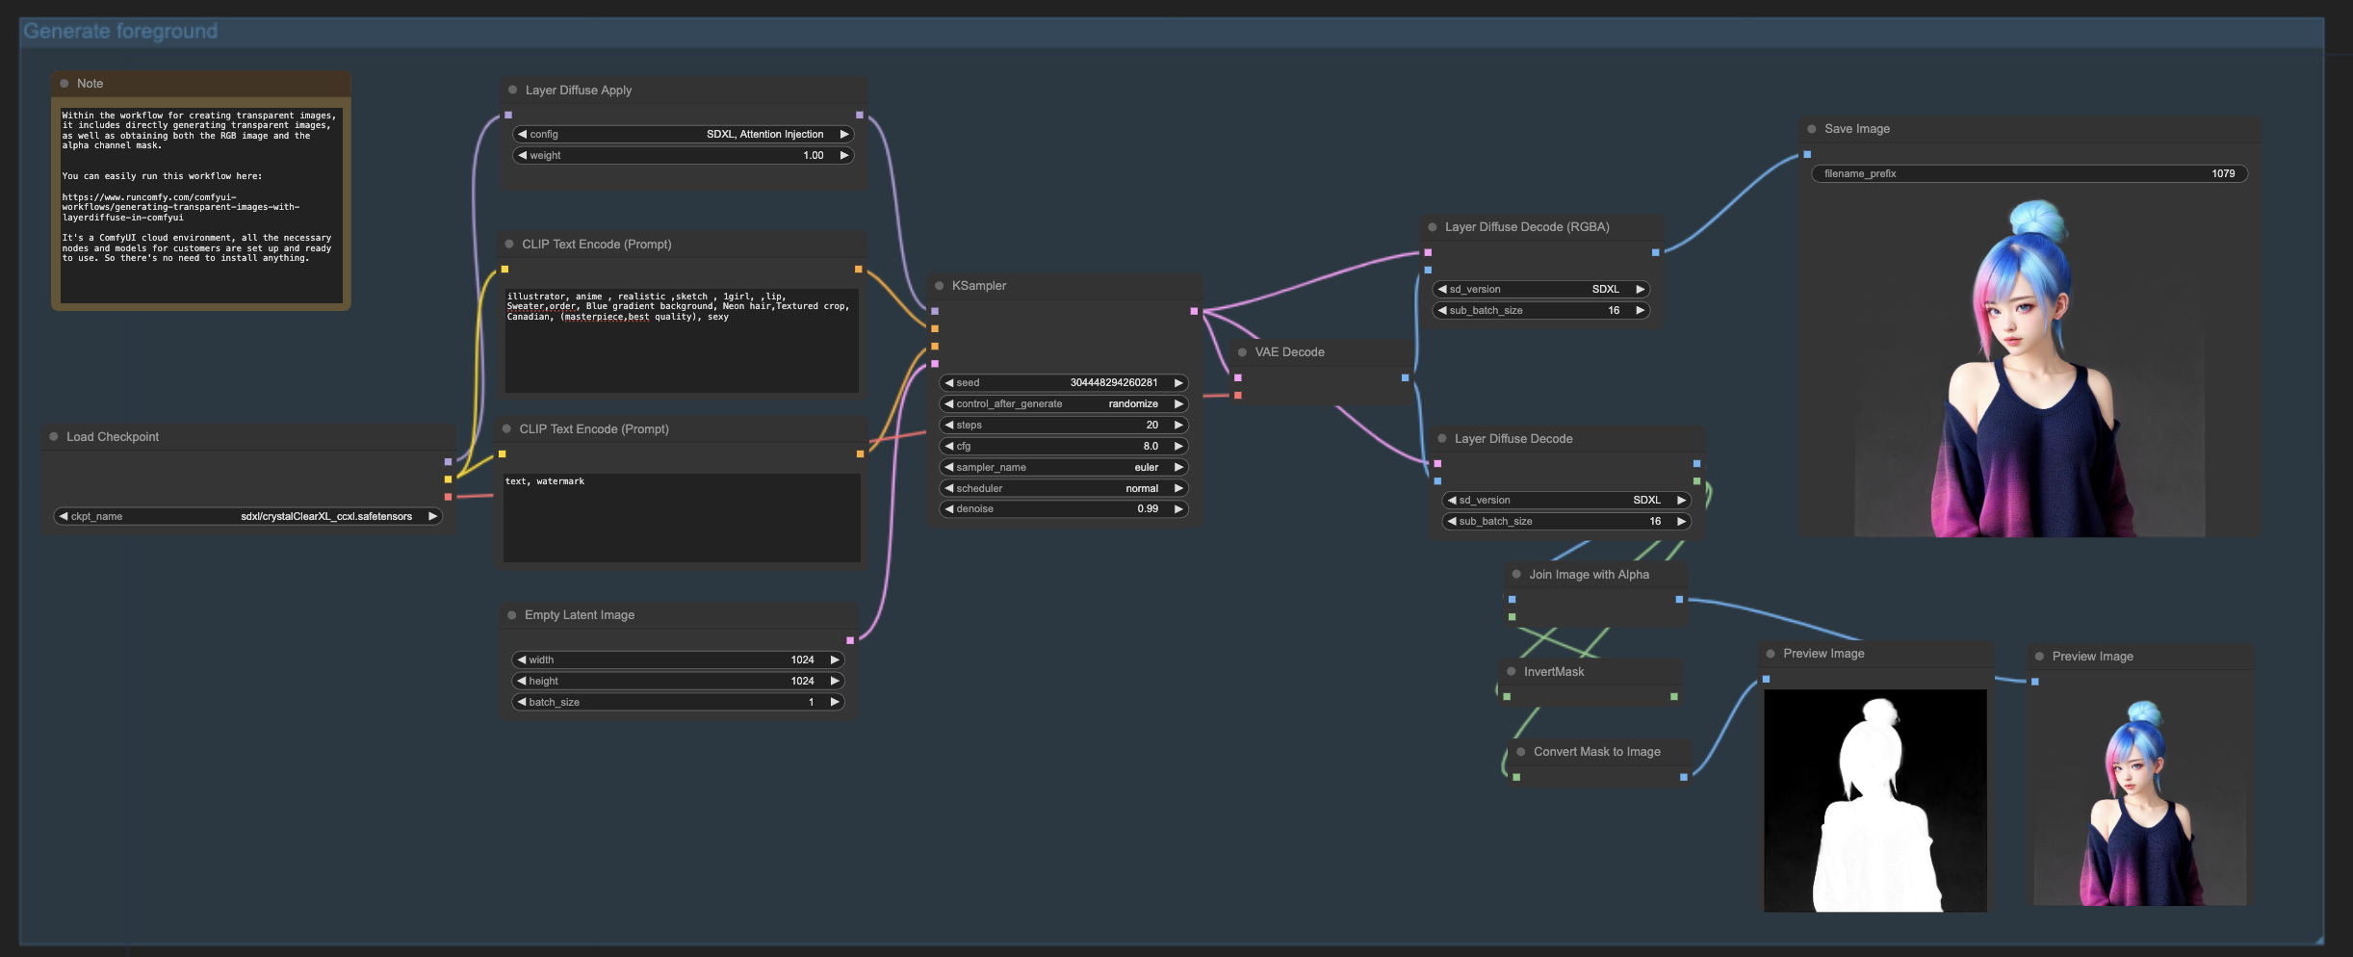The width and height of the screenshot is (2353, 957).
Task: Click the Layer Diffuse Apply node's collapse dot
Action: pos(512,91)
